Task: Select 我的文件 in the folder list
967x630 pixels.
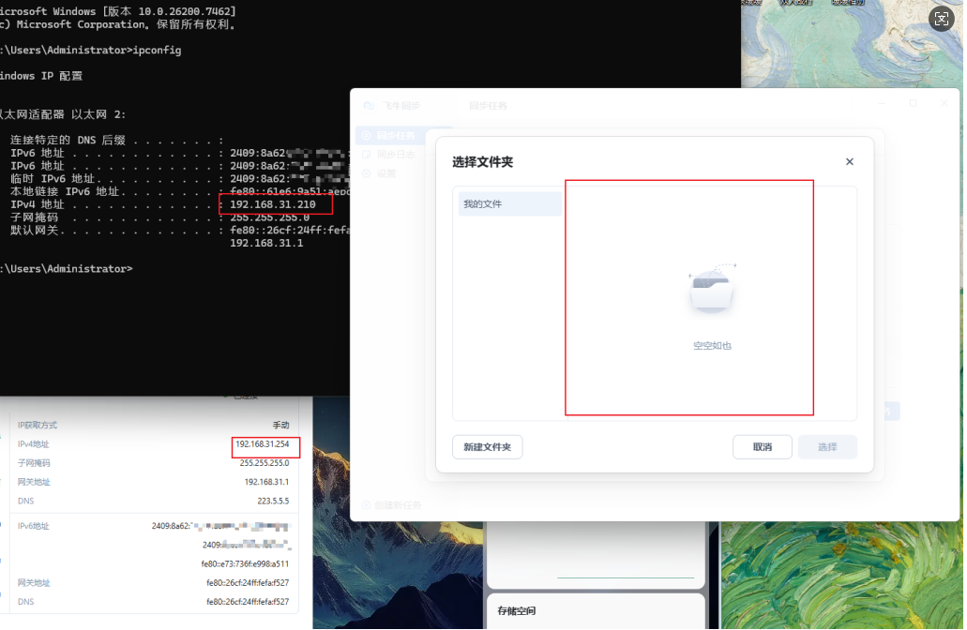Action: tap(509, 204)
